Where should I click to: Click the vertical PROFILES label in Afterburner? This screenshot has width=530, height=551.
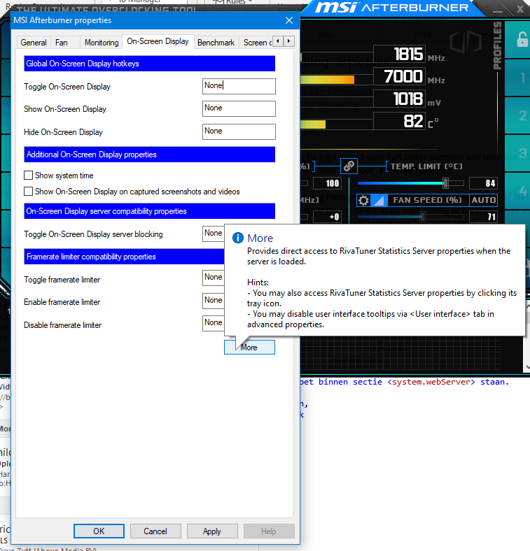tap(497, 45)
